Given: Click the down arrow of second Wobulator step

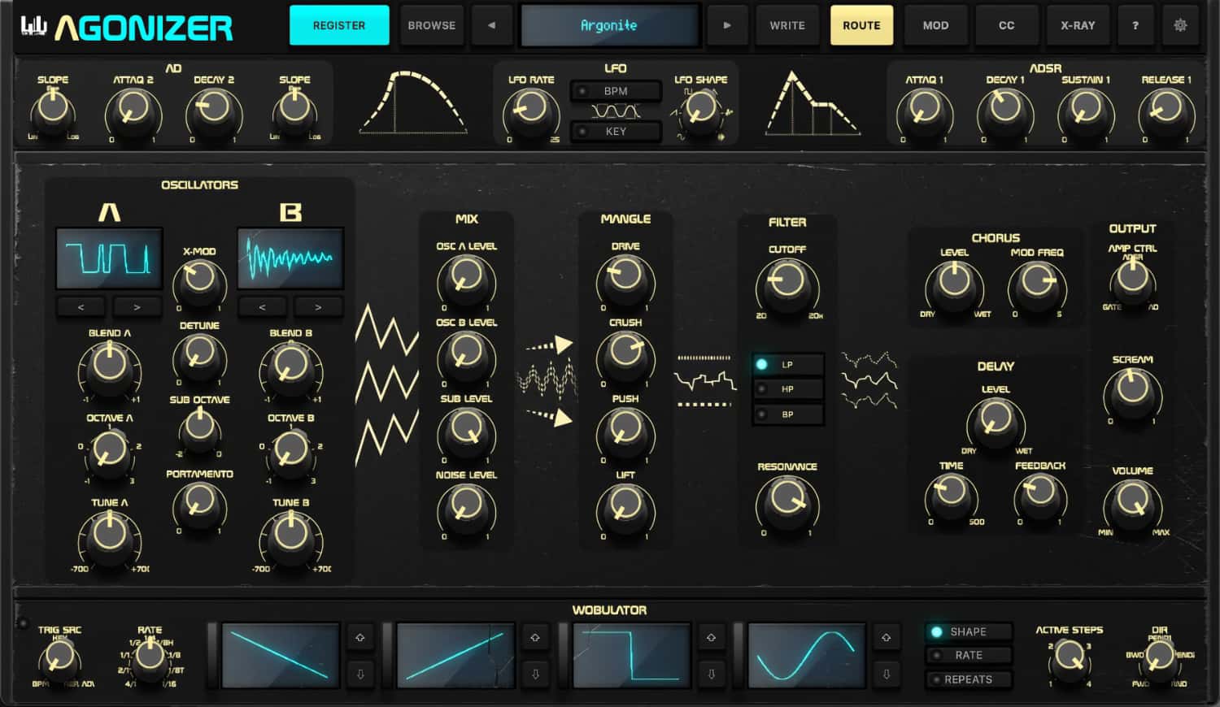Looking at the screenshot, I should coord(535,674).
